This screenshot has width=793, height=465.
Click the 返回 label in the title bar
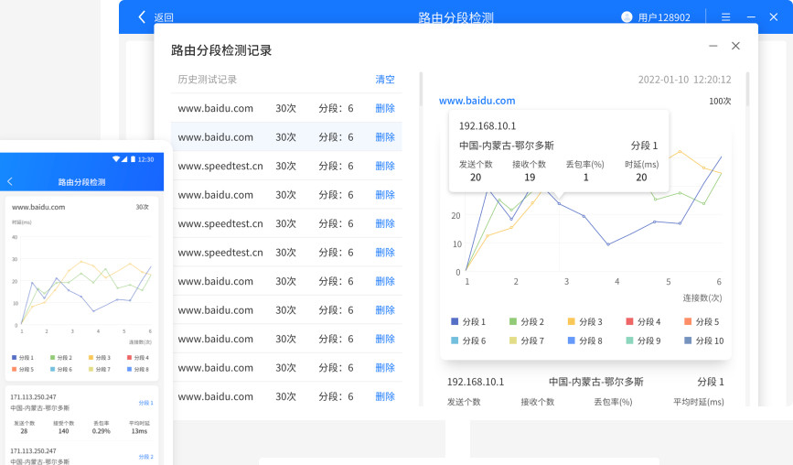164,17
